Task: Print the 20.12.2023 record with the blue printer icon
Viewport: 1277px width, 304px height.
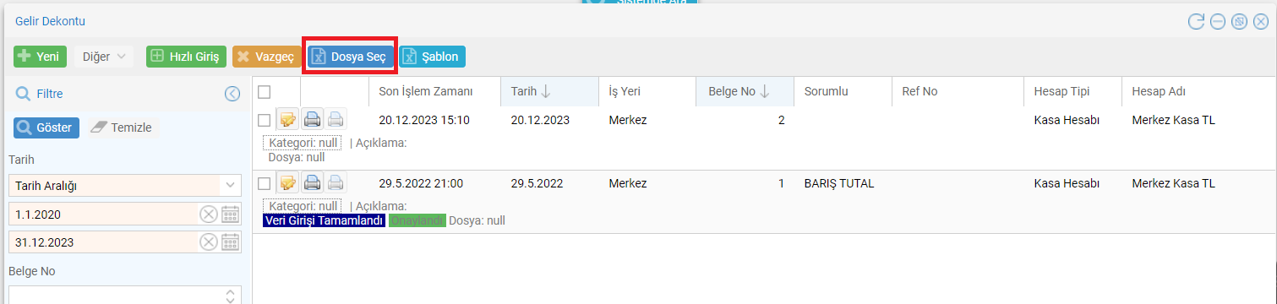Action: (x=312, y=120)
